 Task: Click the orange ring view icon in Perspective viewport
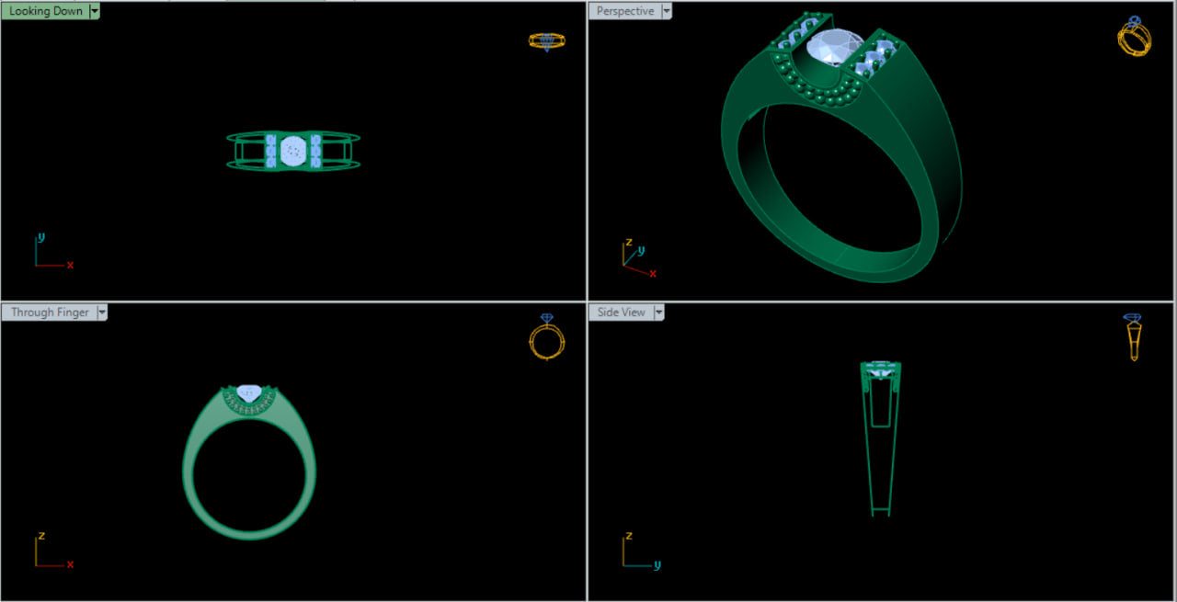[x=1133, y=37]
